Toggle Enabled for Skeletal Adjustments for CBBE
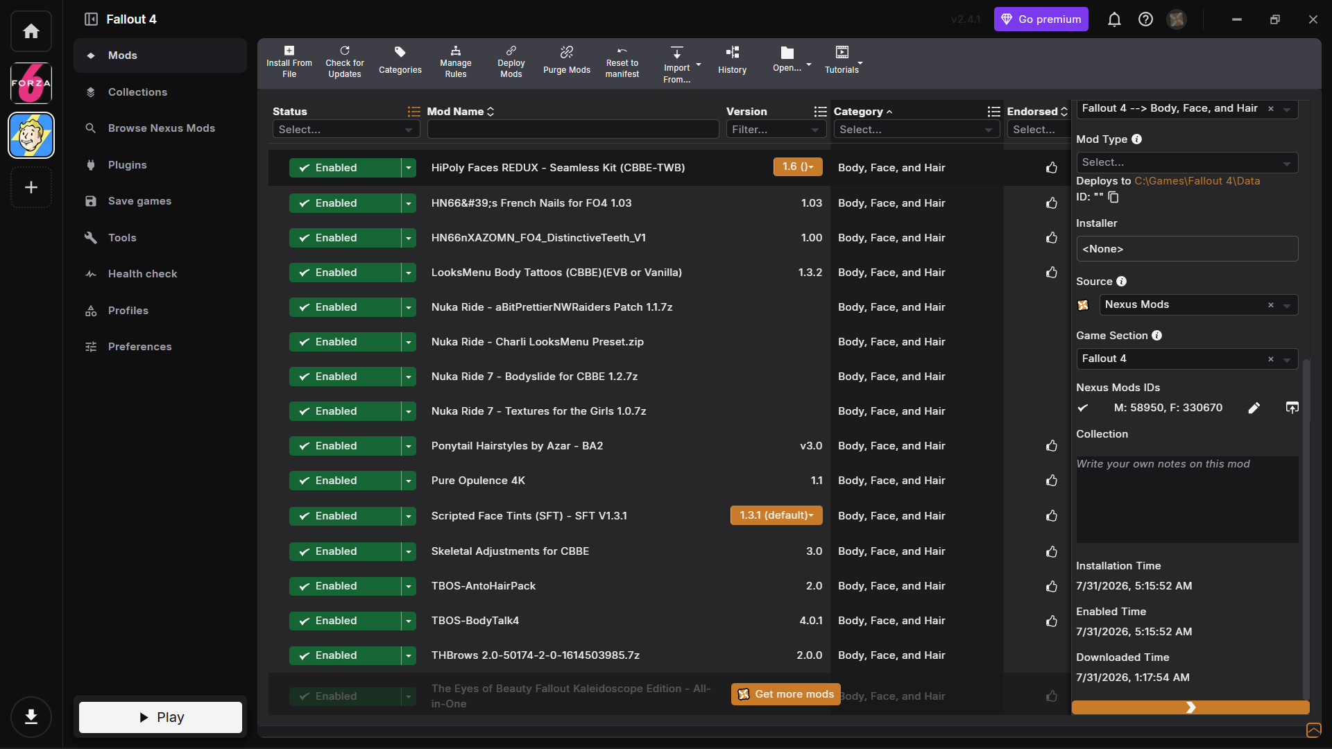Image resolution: width=1332 pixels, height=749 pixels. 345,551
